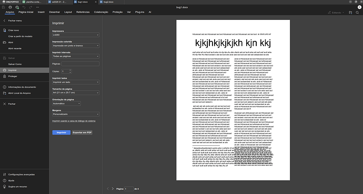Open the Margens Personalizado dropdown

click(x=76, y=114)
